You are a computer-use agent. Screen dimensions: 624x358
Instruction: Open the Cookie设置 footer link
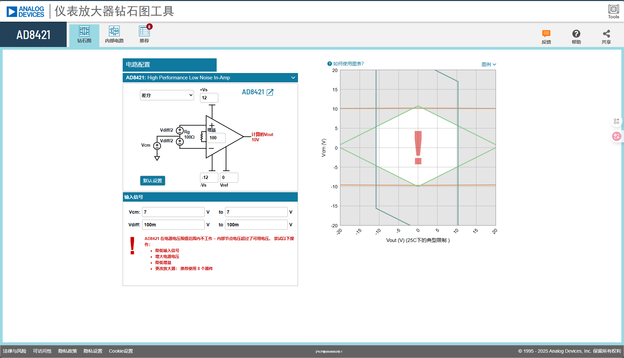point(121,351)
